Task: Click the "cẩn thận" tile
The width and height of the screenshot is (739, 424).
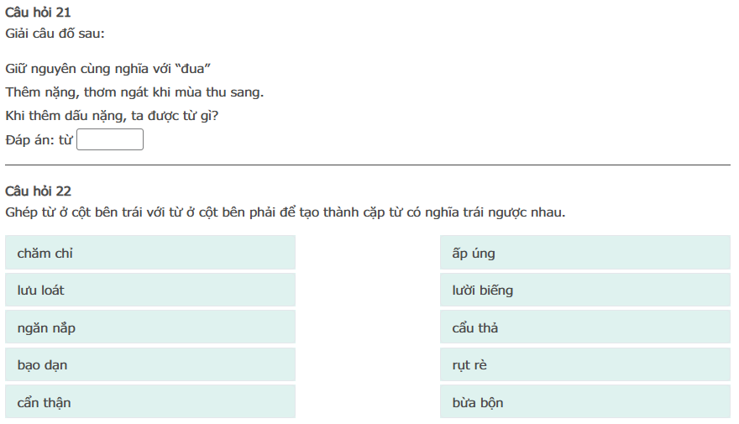Action: point(150,402)
